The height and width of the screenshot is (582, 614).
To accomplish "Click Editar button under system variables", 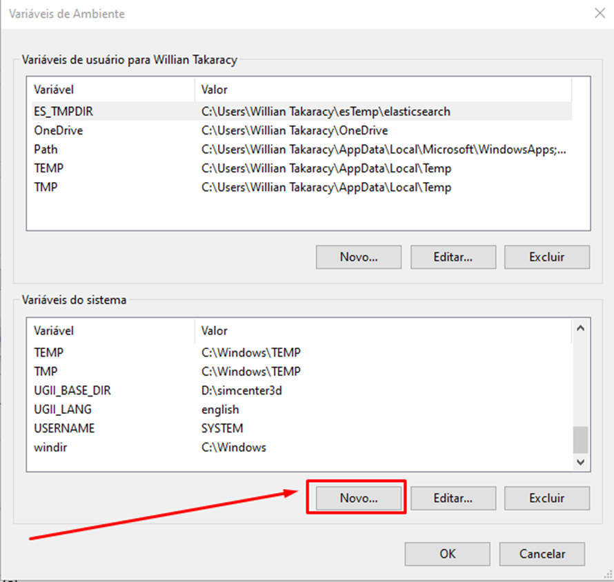I will pyautogui.click(x=453, y=498).
